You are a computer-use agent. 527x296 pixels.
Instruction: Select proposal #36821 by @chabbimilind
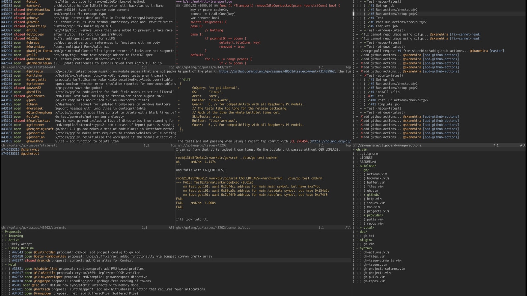(x=78, y=269)
